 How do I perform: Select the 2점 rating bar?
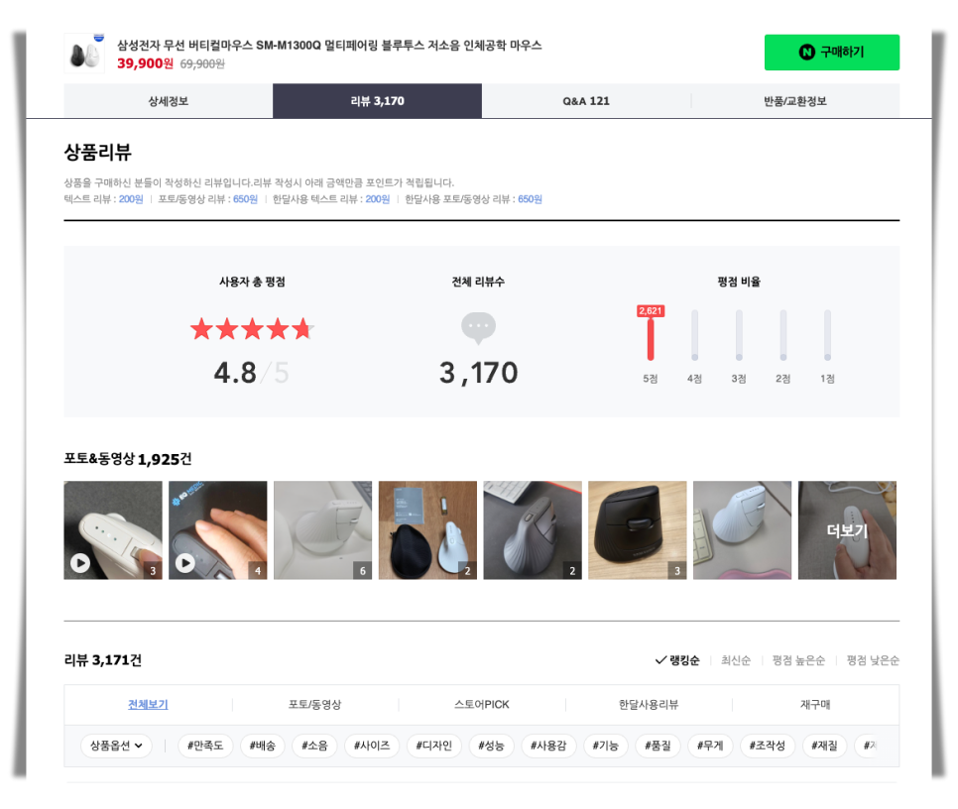[x=783, y=336]
